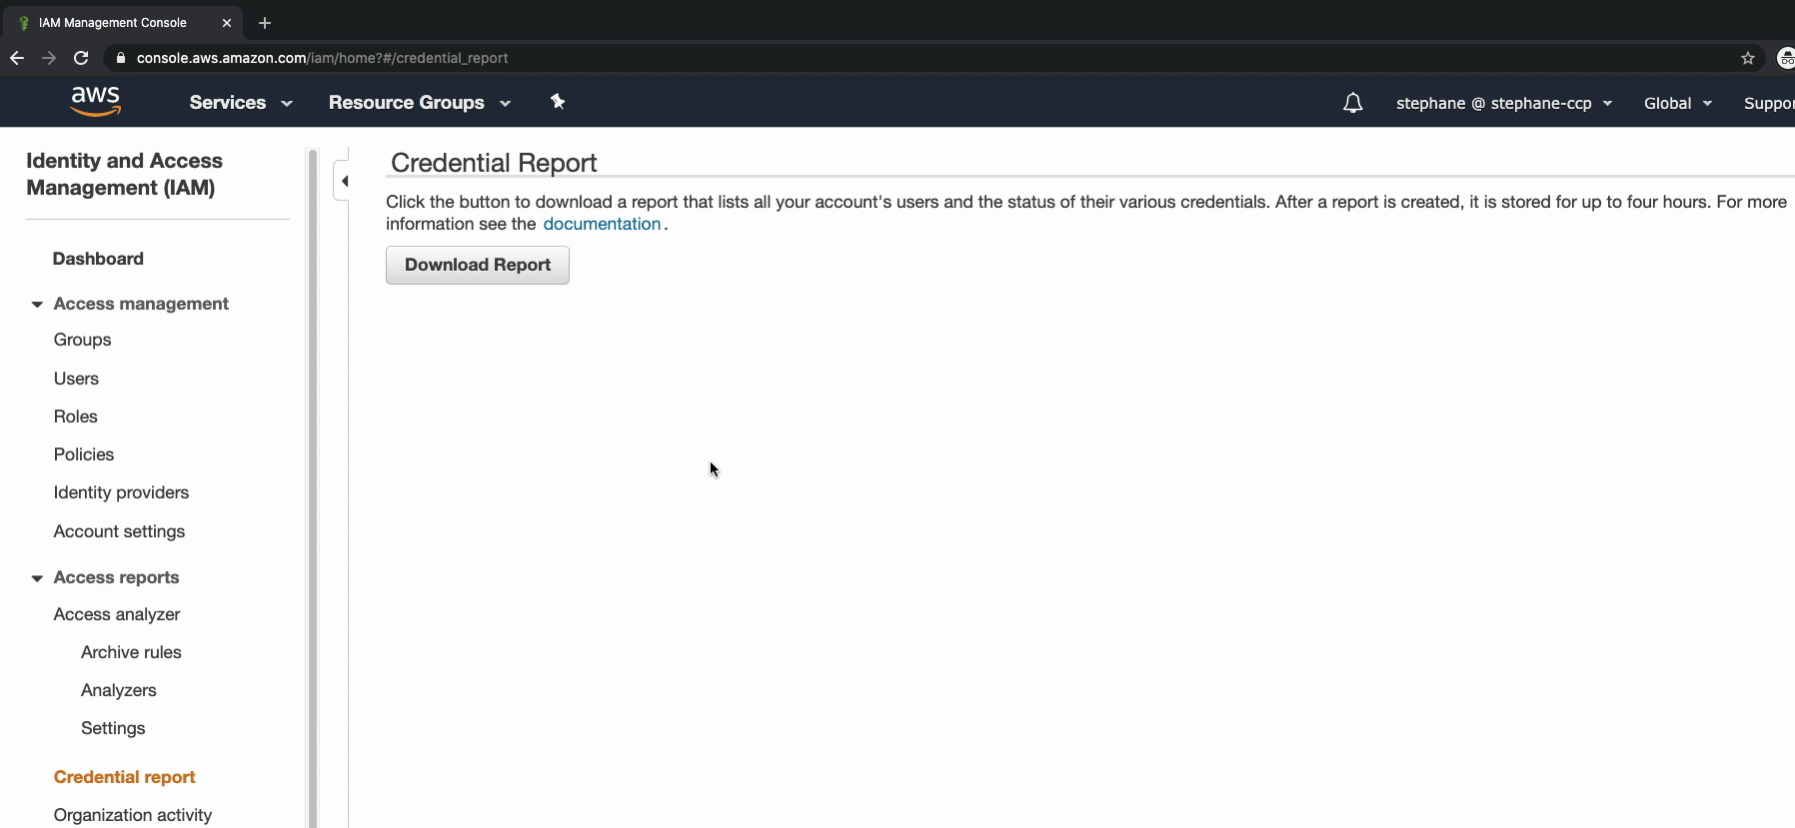Open the Global region dropdown

click(1678, 103)
